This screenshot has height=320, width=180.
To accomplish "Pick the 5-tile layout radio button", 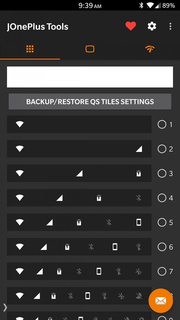I will tap(162, 222).
